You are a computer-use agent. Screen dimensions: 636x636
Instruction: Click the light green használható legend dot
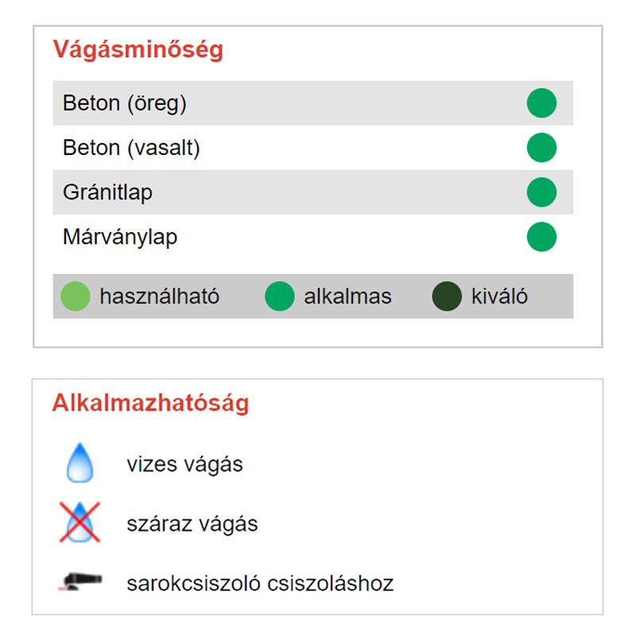(76, 297)
